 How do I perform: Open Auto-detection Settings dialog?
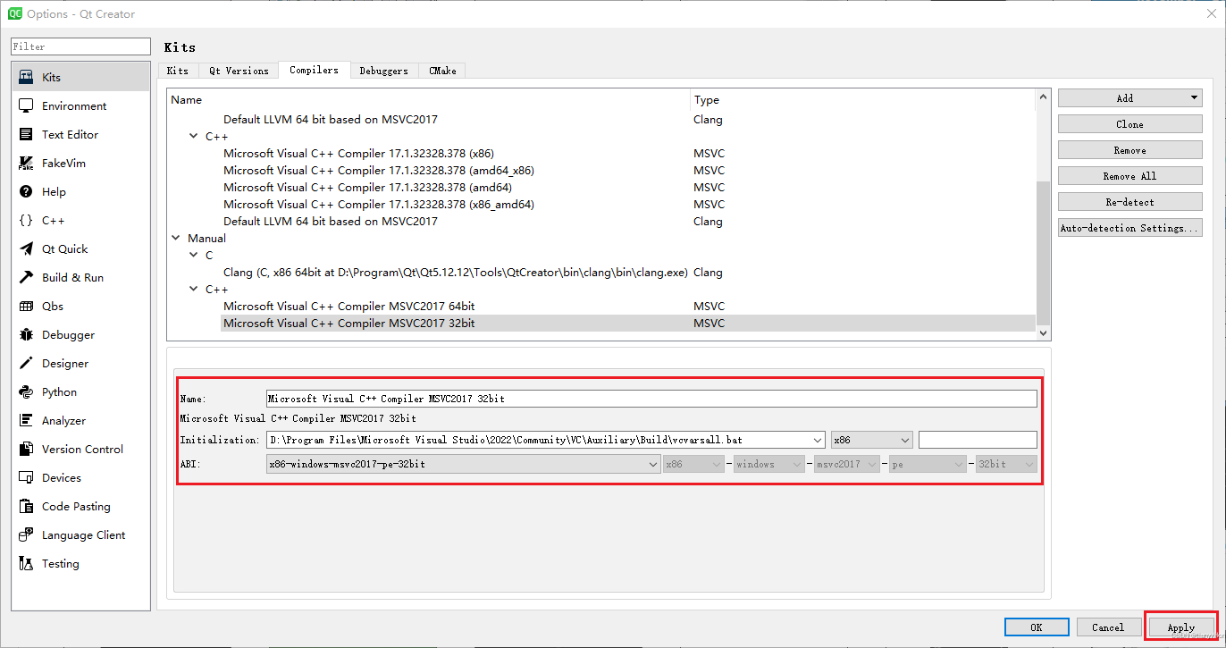(x=1129, y=228)
